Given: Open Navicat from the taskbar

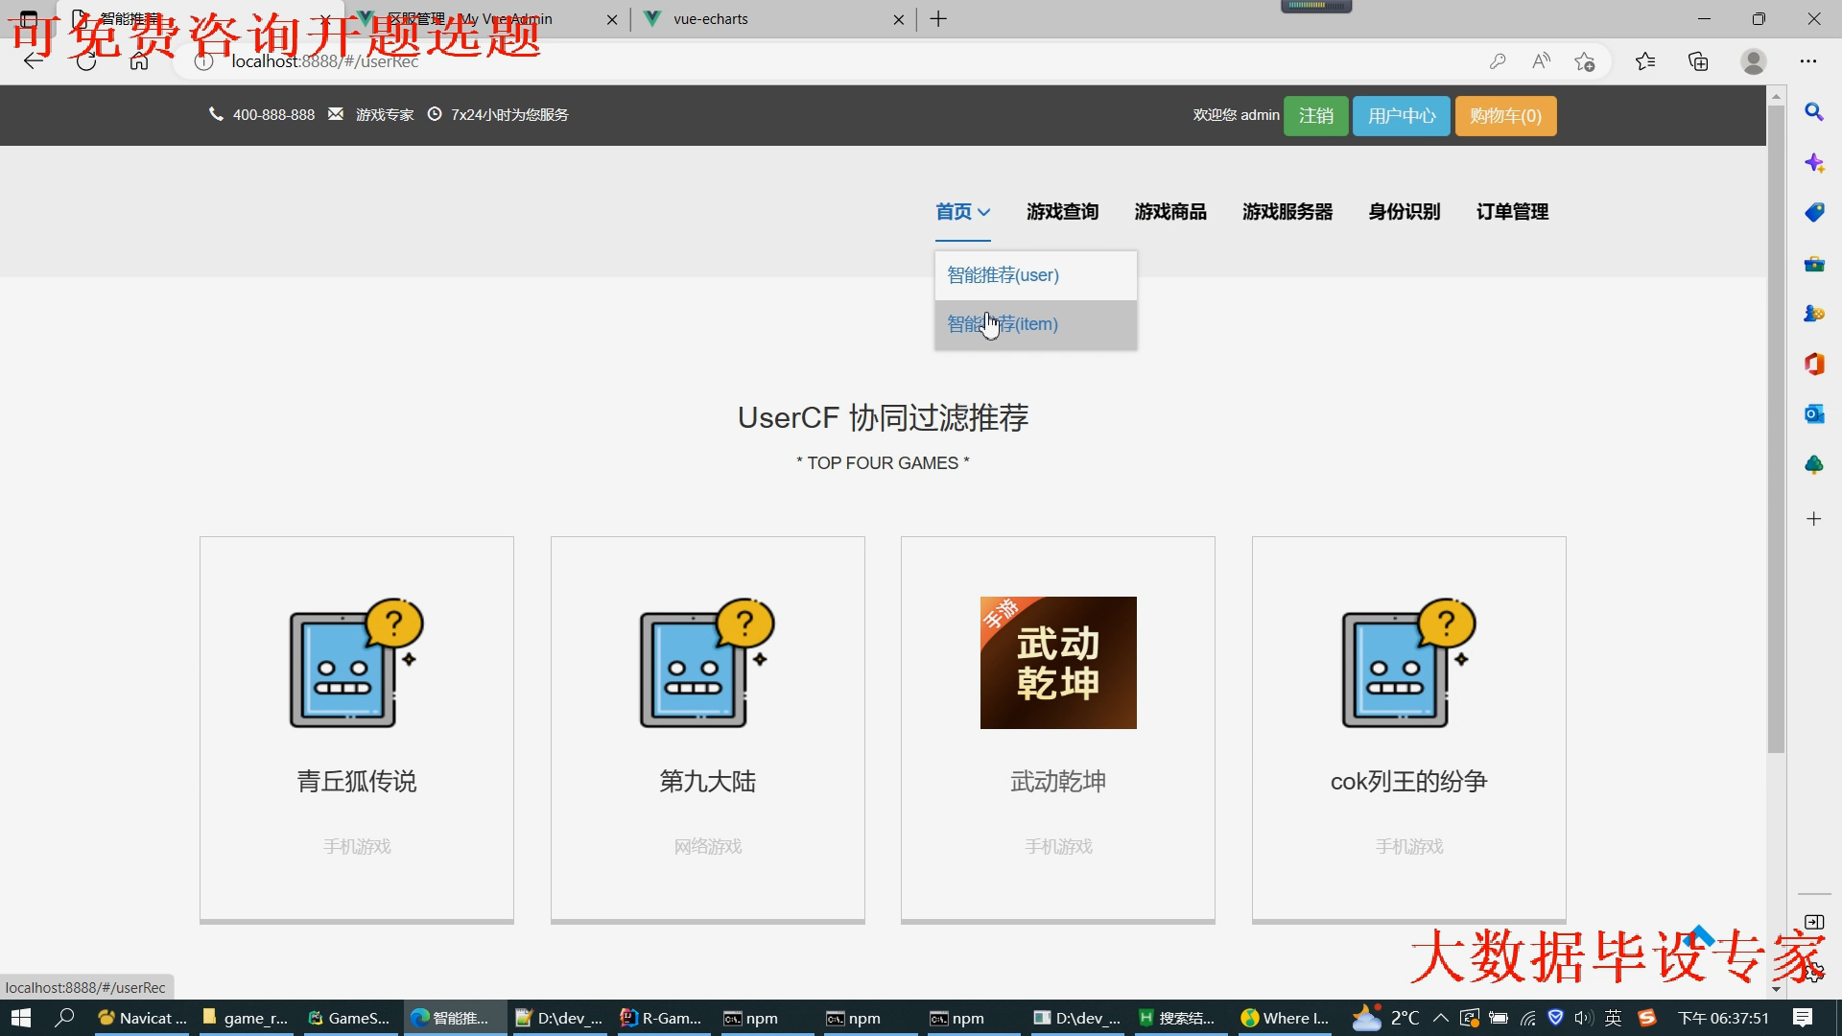Looking at the screenshot, I should 142,1018.
